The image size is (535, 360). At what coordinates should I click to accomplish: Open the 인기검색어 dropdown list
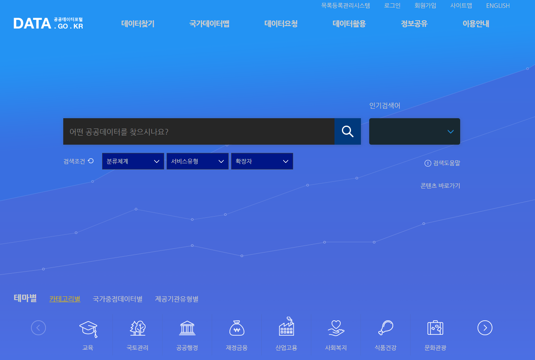(x=415, y=131)
